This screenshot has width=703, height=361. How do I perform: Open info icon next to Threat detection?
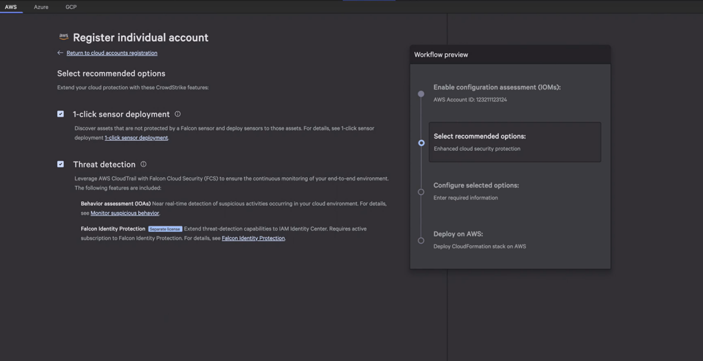pyautogui.click(x=143, y=164)
